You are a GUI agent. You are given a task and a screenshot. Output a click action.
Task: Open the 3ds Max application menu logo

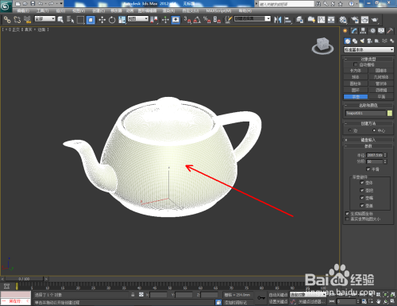(6, 6)
